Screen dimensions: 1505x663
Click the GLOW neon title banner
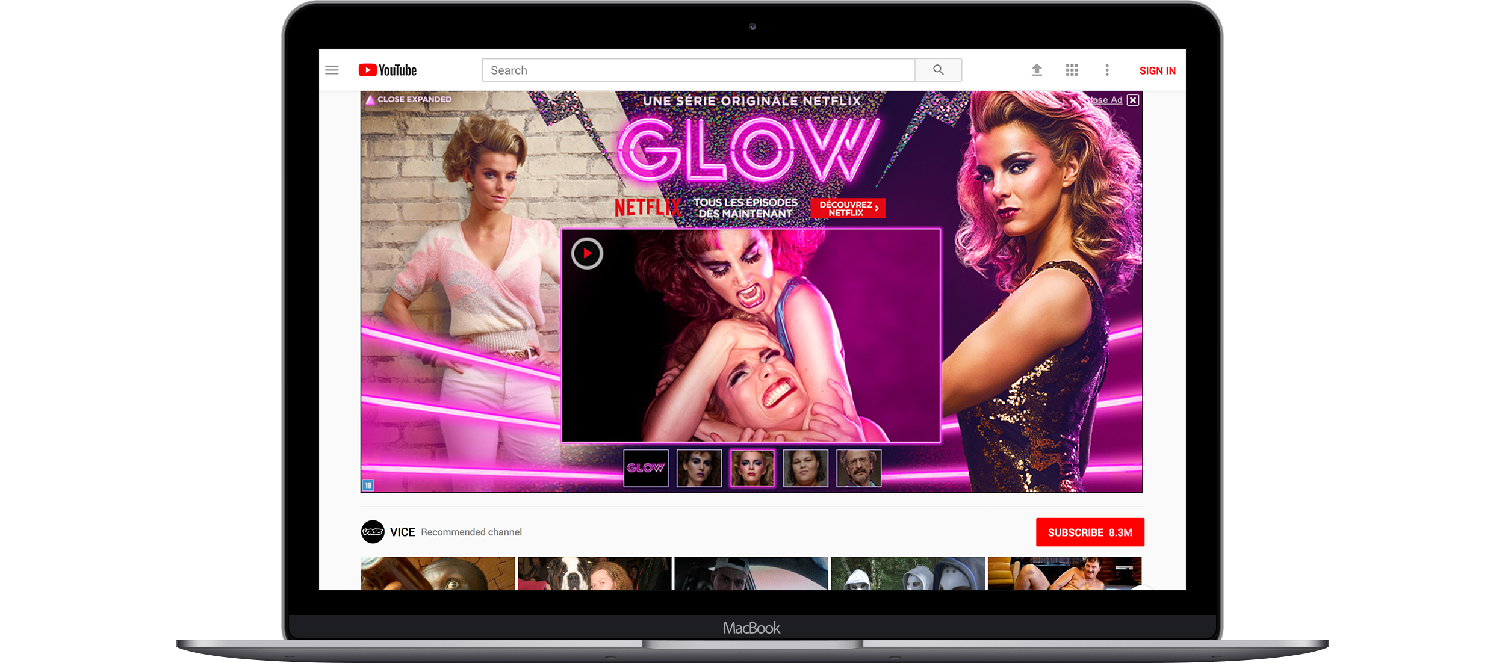coord(748,150)
